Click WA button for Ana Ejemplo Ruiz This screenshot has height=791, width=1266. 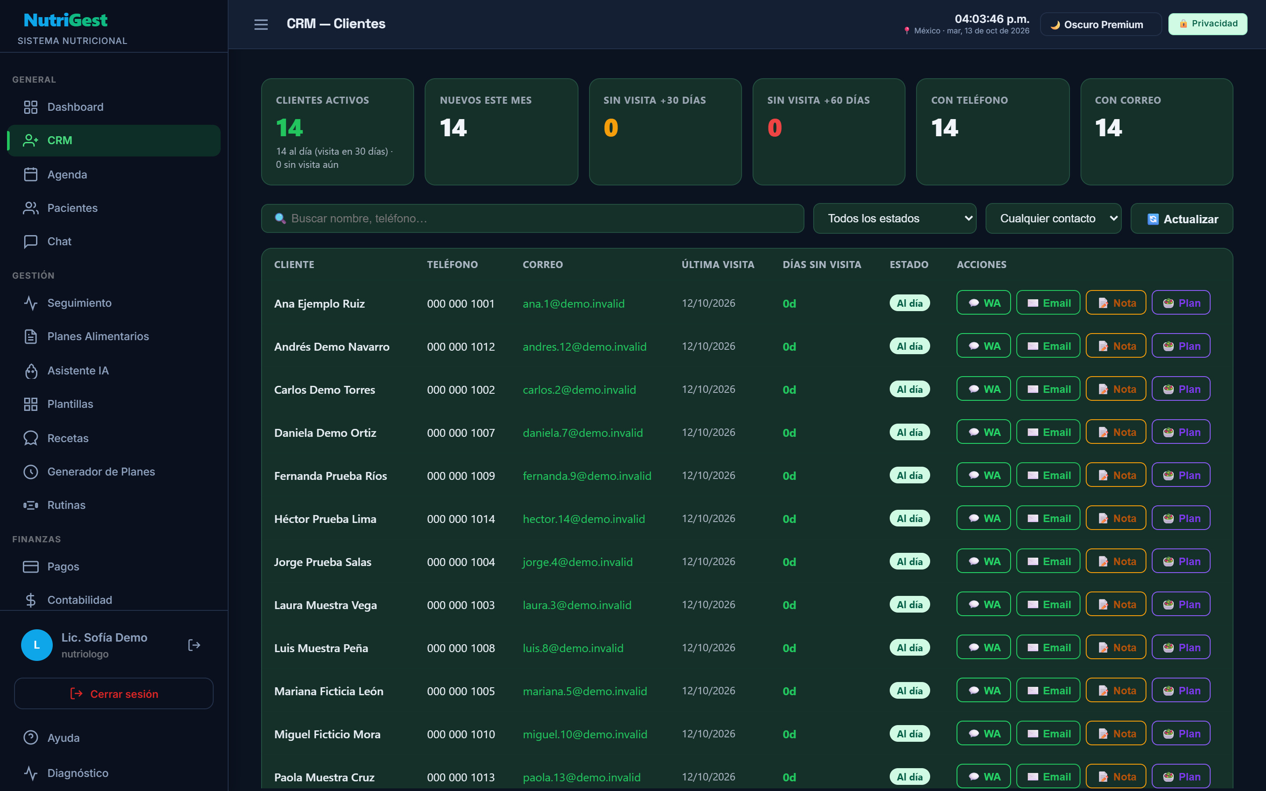(x=983, y=303)
